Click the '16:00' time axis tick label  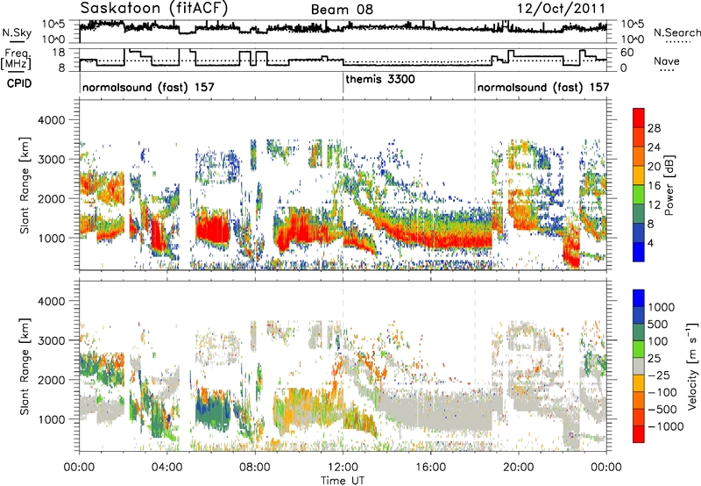point(430,468)
